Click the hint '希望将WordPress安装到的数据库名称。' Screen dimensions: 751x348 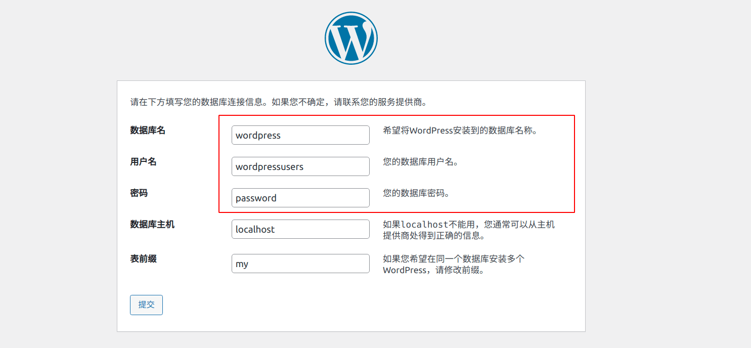[x=460, y=130]
